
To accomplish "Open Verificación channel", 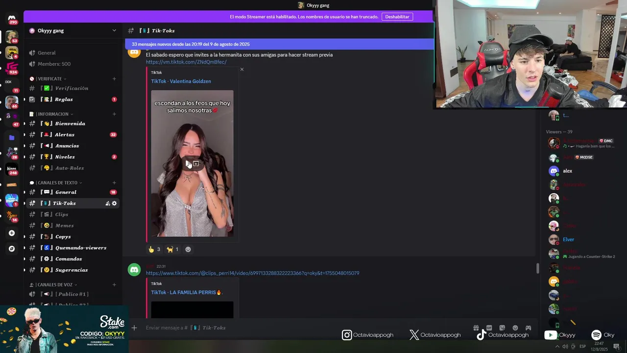I will (72, 88).
